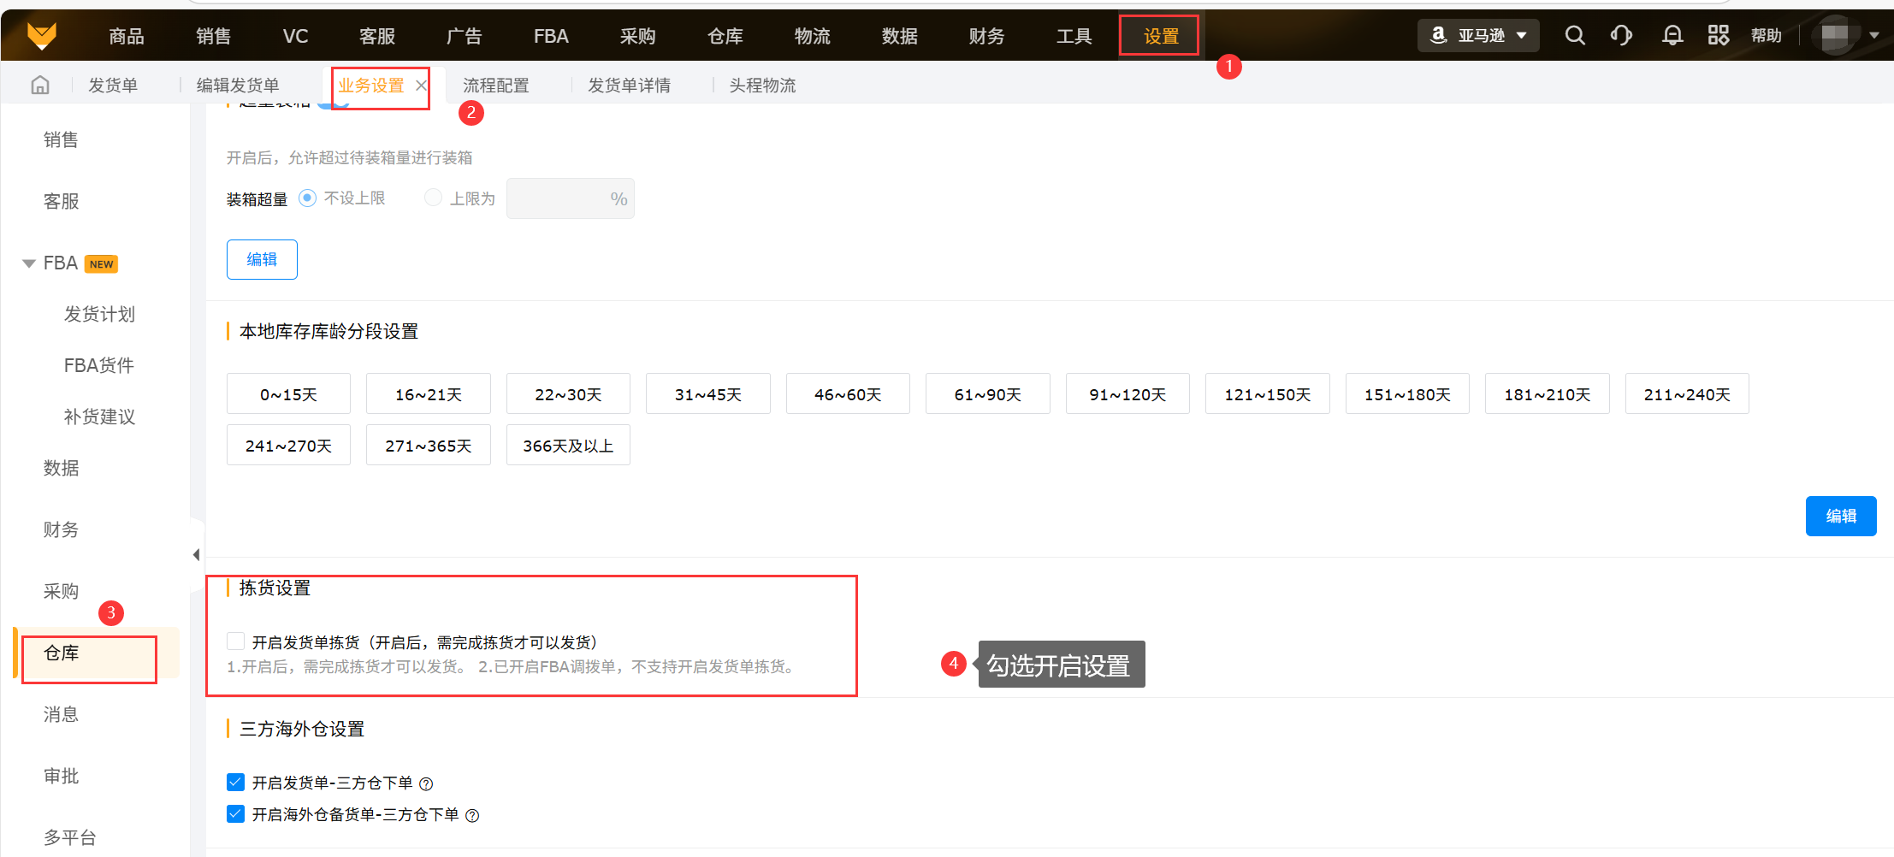Open the VC top menu
Screen dimensions: 1894x857
click(x=295, y=36)
